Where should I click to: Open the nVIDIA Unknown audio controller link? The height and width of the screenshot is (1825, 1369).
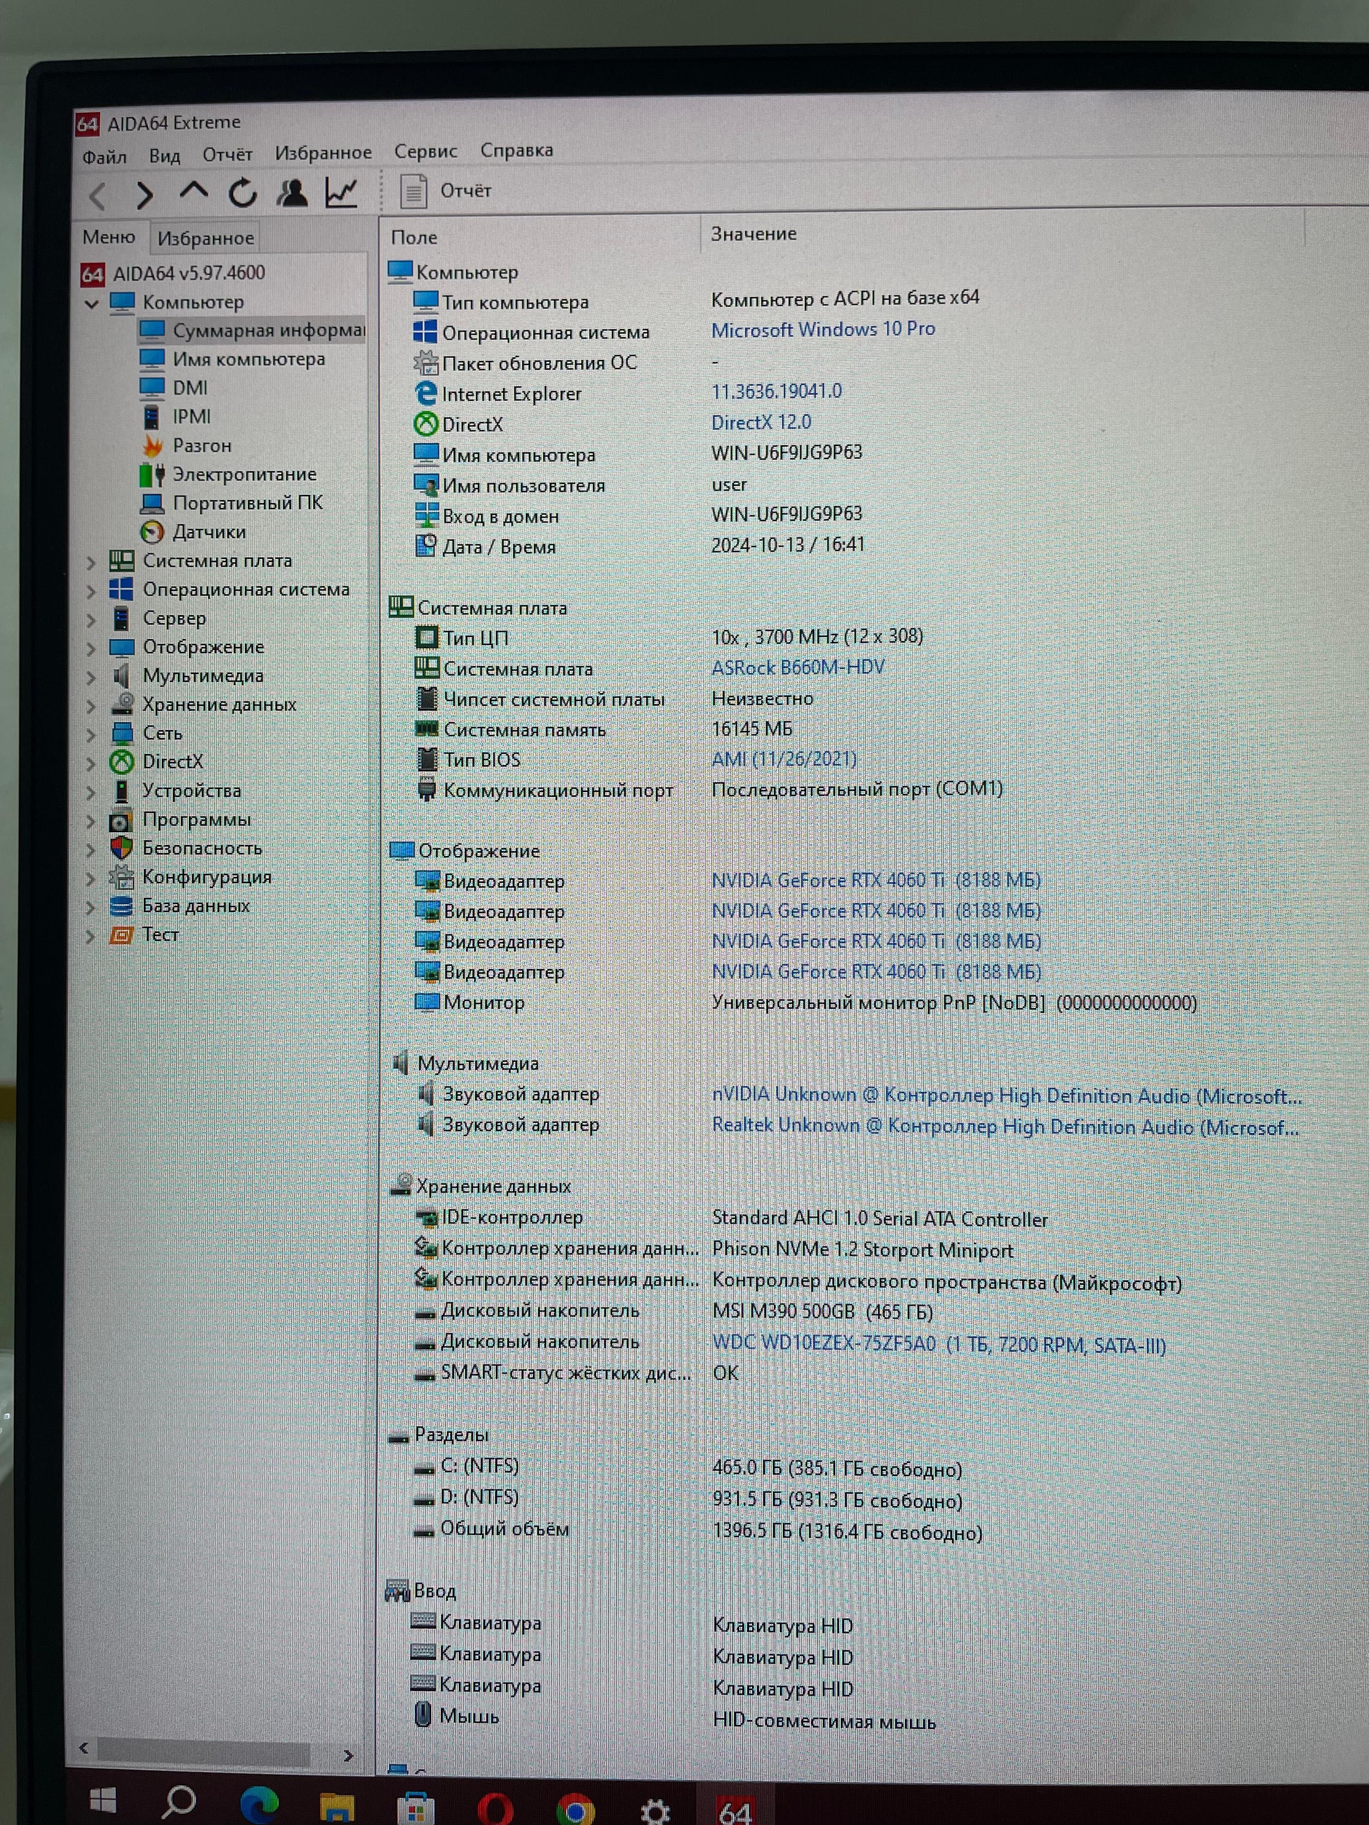click(x=1007, y=1096)
